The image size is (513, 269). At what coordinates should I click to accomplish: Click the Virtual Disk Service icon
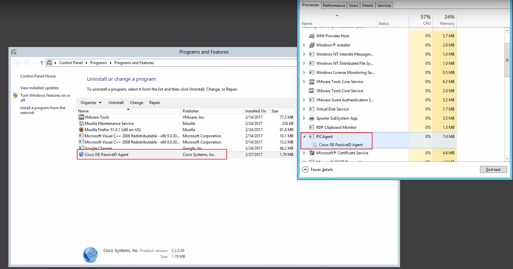coord(312,109)
